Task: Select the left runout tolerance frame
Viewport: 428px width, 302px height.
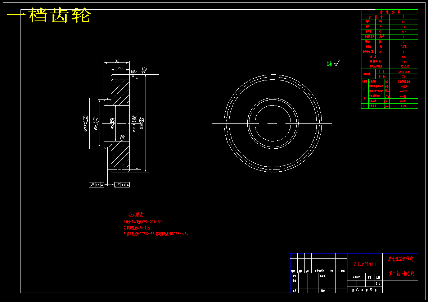Action: (x=96, y=185)
